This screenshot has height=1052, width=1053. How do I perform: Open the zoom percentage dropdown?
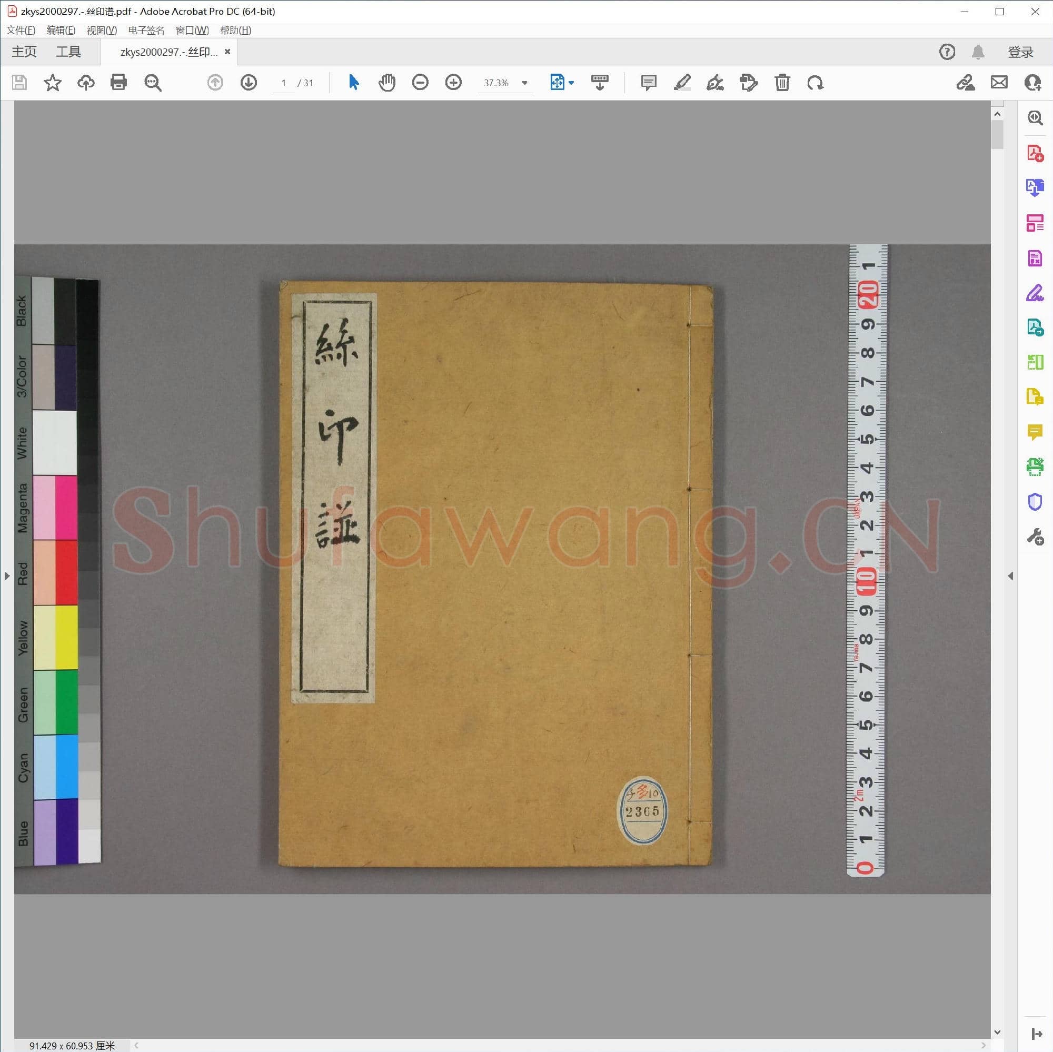point(524,82)
